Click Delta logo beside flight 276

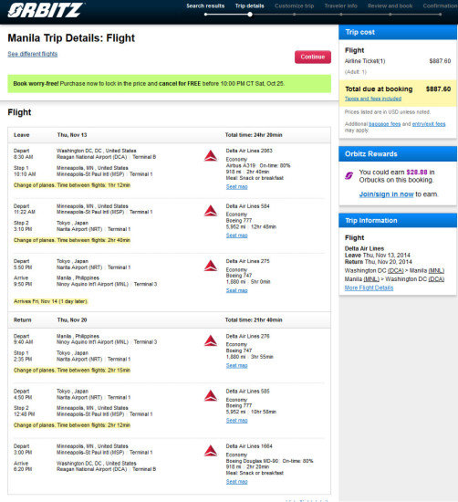pos(211,341)
